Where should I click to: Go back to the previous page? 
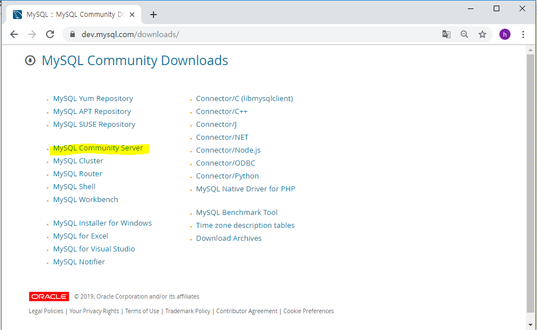(14, 34)
